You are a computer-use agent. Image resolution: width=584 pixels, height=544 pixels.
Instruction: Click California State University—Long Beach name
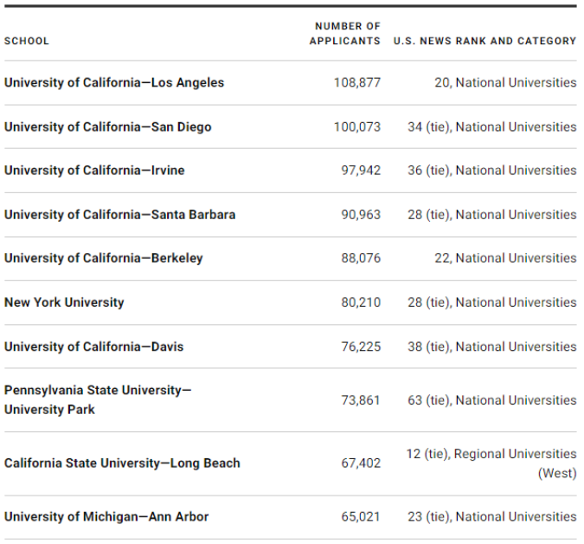(x=122, y=463)
